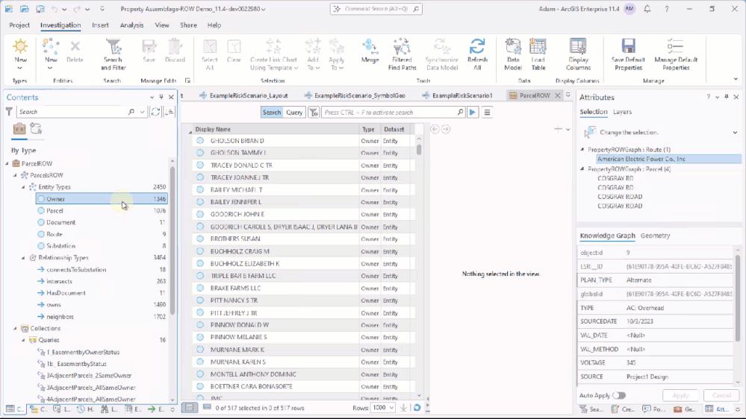
Task: Select the Parcel entity type
Action: tap(102, 211)
